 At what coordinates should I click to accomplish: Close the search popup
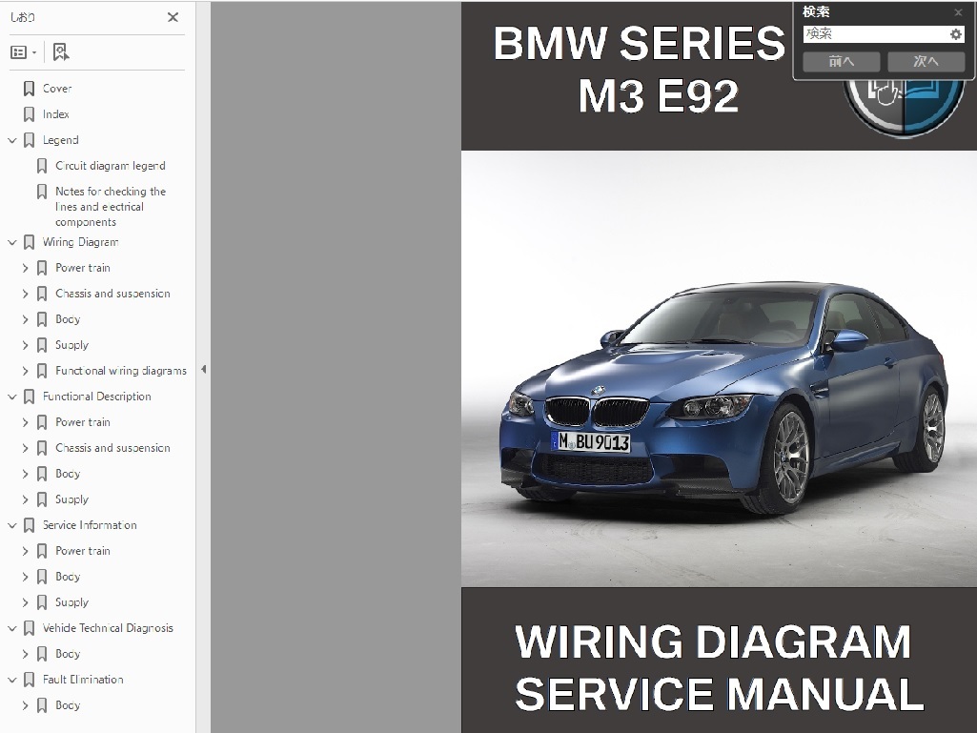click(958, 11)
